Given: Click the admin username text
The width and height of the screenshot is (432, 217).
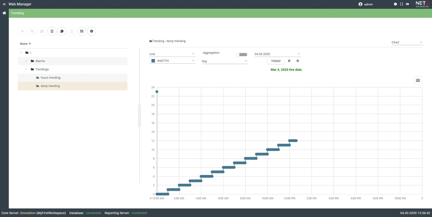Looking at the screenshot, I should [x=368, y=4].
